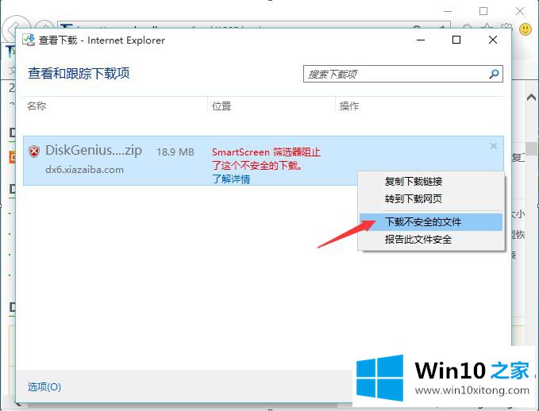Click the View Downloads title bar icon
The width and height of the screenshot is (539, 411).
(29, 40)
